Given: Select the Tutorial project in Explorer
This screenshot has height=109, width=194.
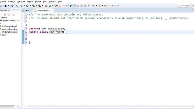Looking at the screenshot, I should click(3, 18).
